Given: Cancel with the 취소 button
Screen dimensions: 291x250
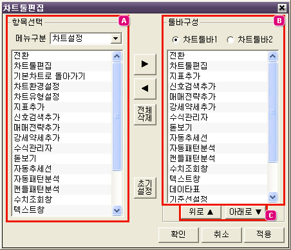Looking at the screenshot, I should pos(221,235).
